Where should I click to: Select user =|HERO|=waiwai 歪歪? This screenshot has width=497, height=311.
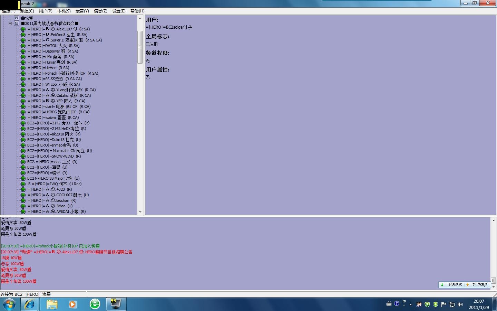[x=53, y=117]
